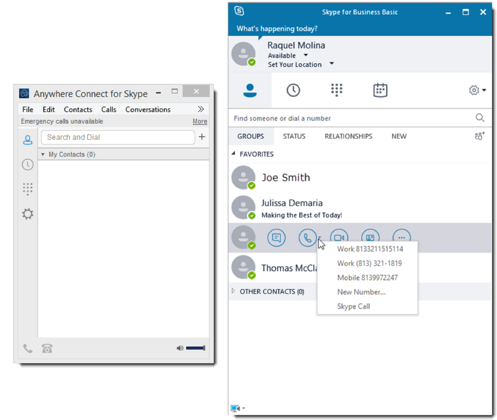Switch to the STATUS tab
Image resolution: width=497 pixels, height=420 pixels.
(x=294, y=136)
